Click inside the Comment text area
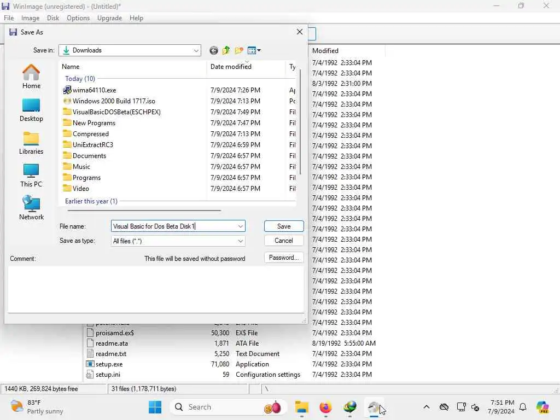560x420 pixels. coord(156,290)
